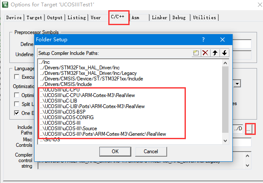Go to the Linker tab
This screenshot has width=263, height=183.
pos(159,17)
